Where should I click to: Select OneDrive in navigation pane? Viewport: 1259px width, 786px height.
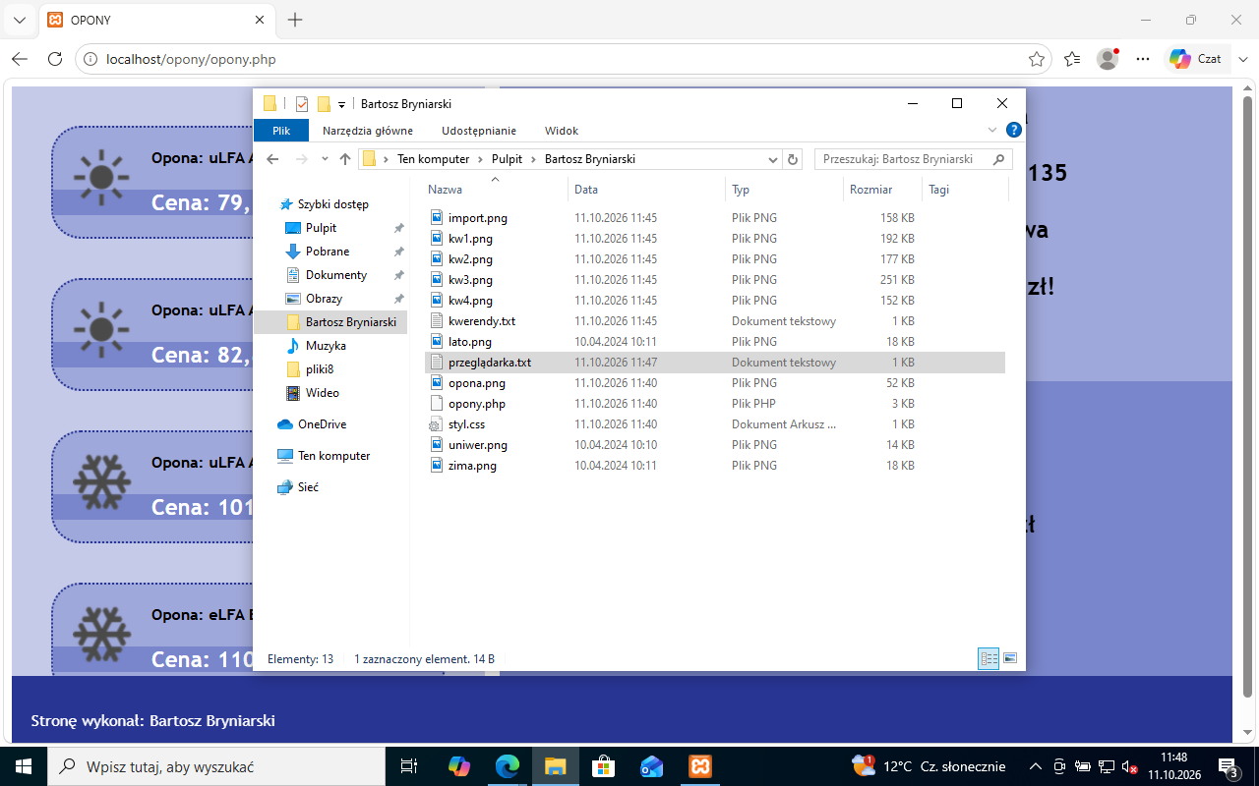[322, 424]
